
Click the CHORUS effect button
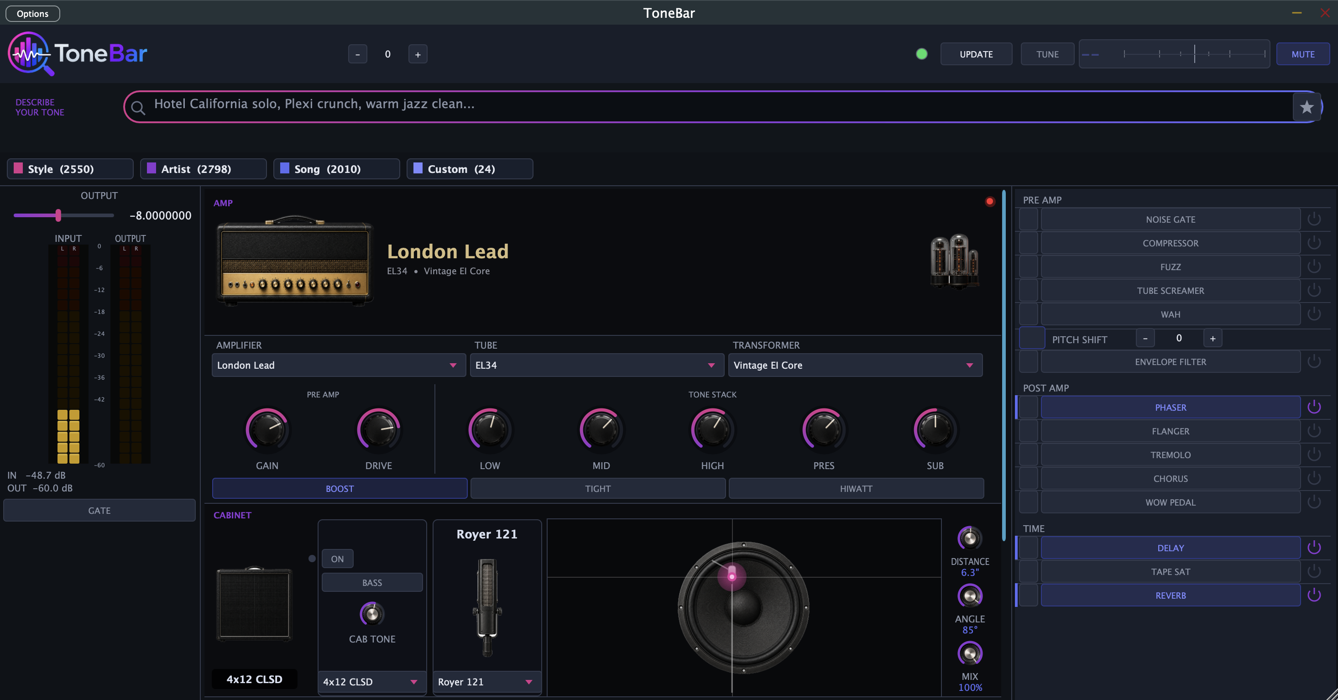1170,478
